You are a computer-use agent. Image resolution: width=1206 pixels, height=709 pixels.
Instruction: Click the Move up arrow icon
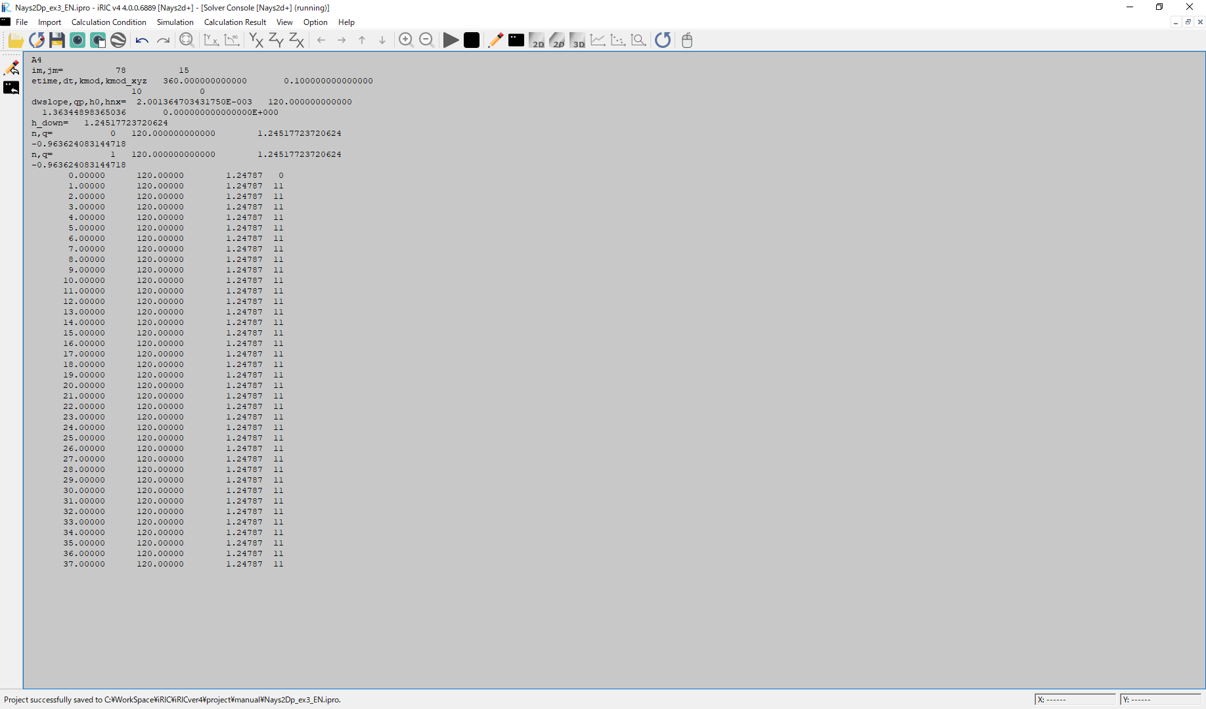362,40
